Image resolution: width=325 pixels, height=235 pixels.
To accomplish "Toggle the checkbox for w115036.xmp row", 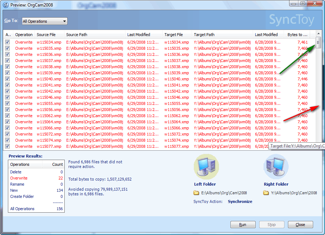I will click(x=8, y=54).
